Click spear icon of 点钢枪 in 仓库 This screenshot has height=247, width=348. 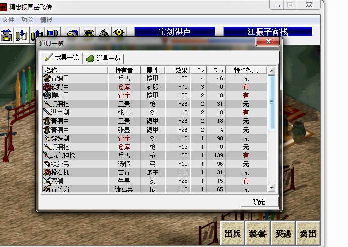[47, 147]
